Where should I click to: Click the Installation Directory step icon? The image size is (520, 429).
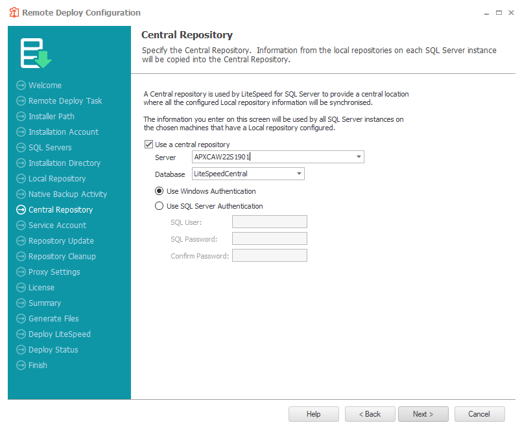click(x=21, y=163)
